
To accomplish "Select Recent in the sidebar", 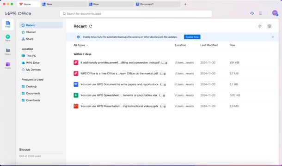I will tap(41, 25).
